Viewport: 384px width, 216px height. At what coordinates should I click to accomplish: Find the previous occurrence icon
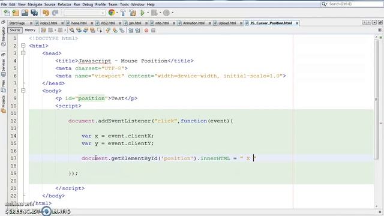(79, 31)
